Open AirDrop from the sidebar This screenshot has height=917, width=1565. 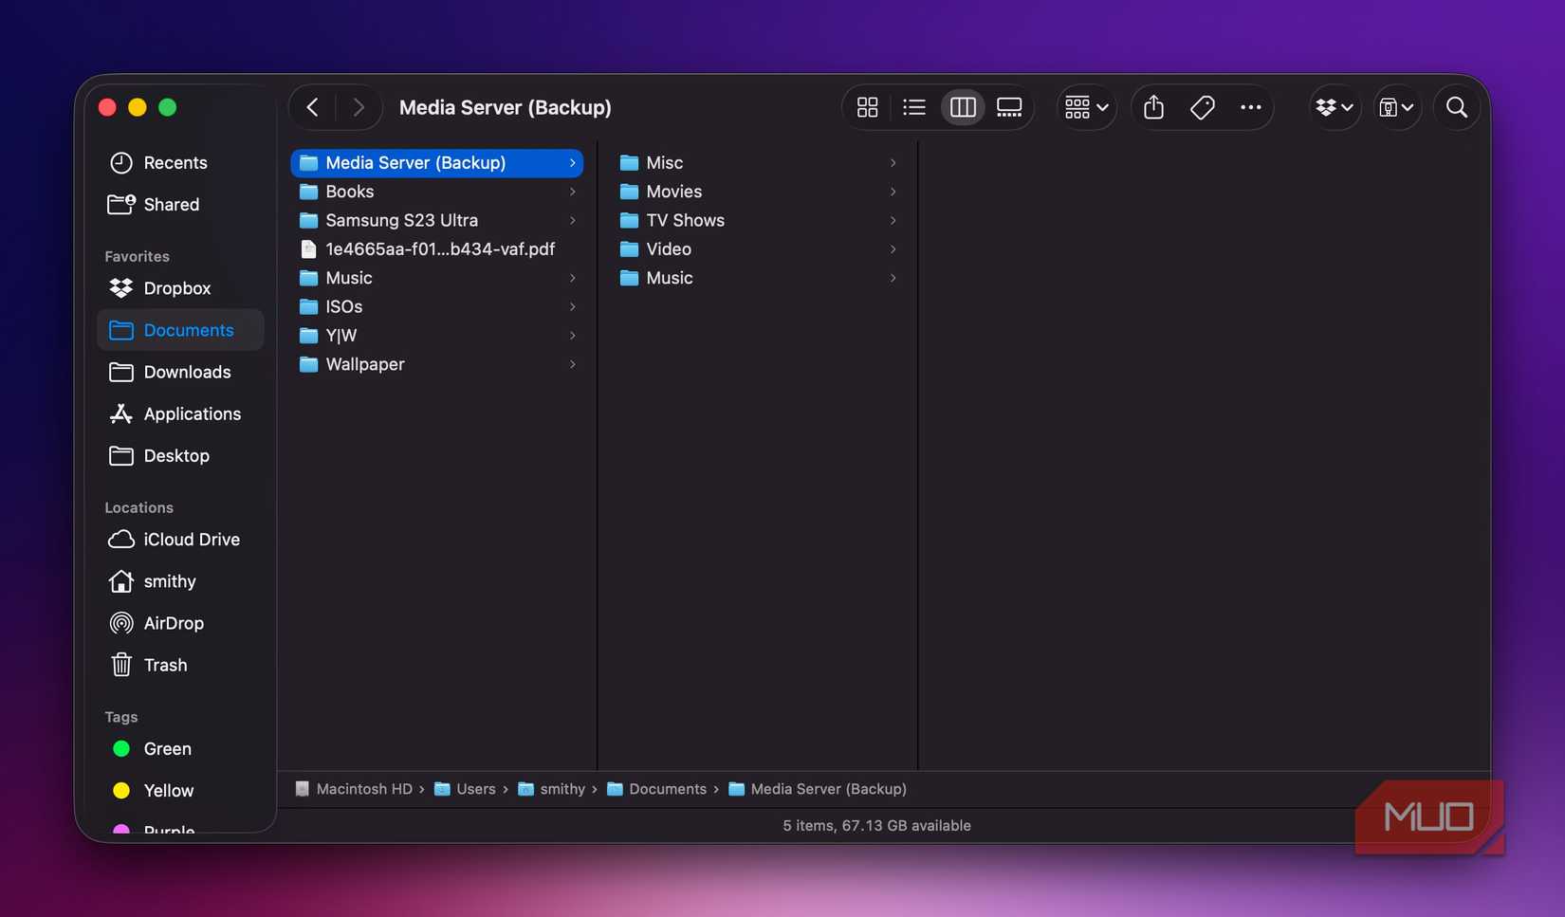click(x=173, y=623)
